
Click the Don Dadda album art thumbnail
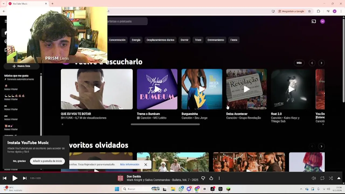[120, 178]
